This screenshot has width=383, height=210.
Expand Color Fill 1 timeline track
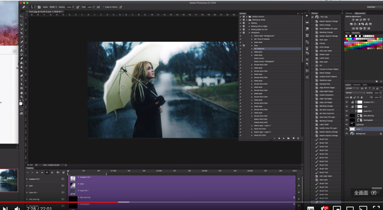[x=27, y=192]
